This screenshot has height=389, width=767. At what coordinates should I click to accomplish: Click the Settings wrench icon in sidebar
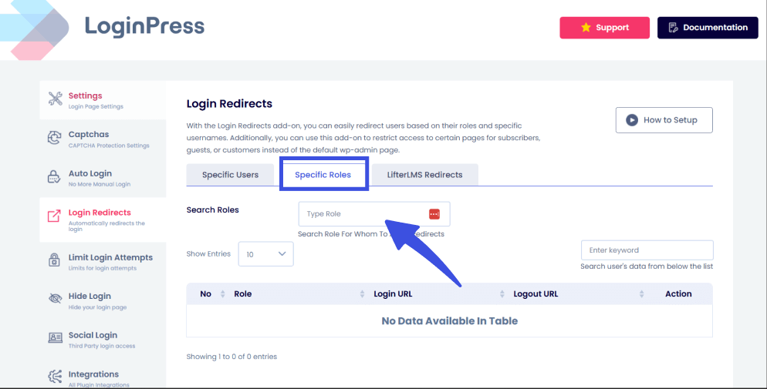56,99
